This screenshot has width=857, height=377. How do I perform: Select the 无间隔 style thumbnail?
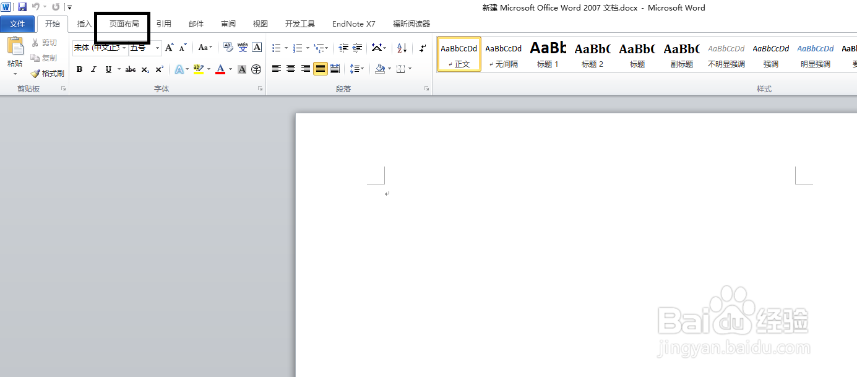(503, 54)
